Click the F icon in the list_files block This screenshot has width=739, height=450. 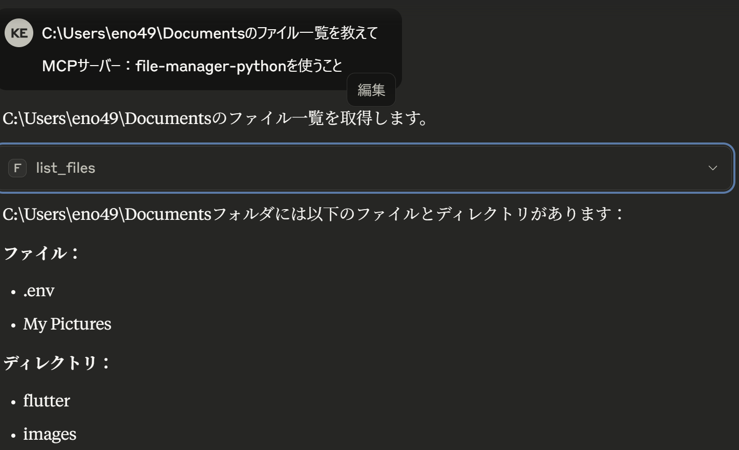pos(17,168)
